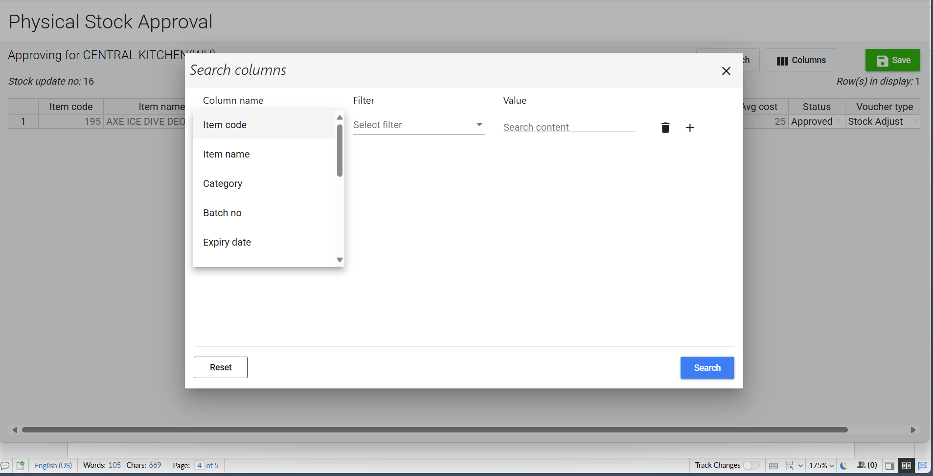Click the Status column header
933x476 pixels.
click(x=817, y=107)
